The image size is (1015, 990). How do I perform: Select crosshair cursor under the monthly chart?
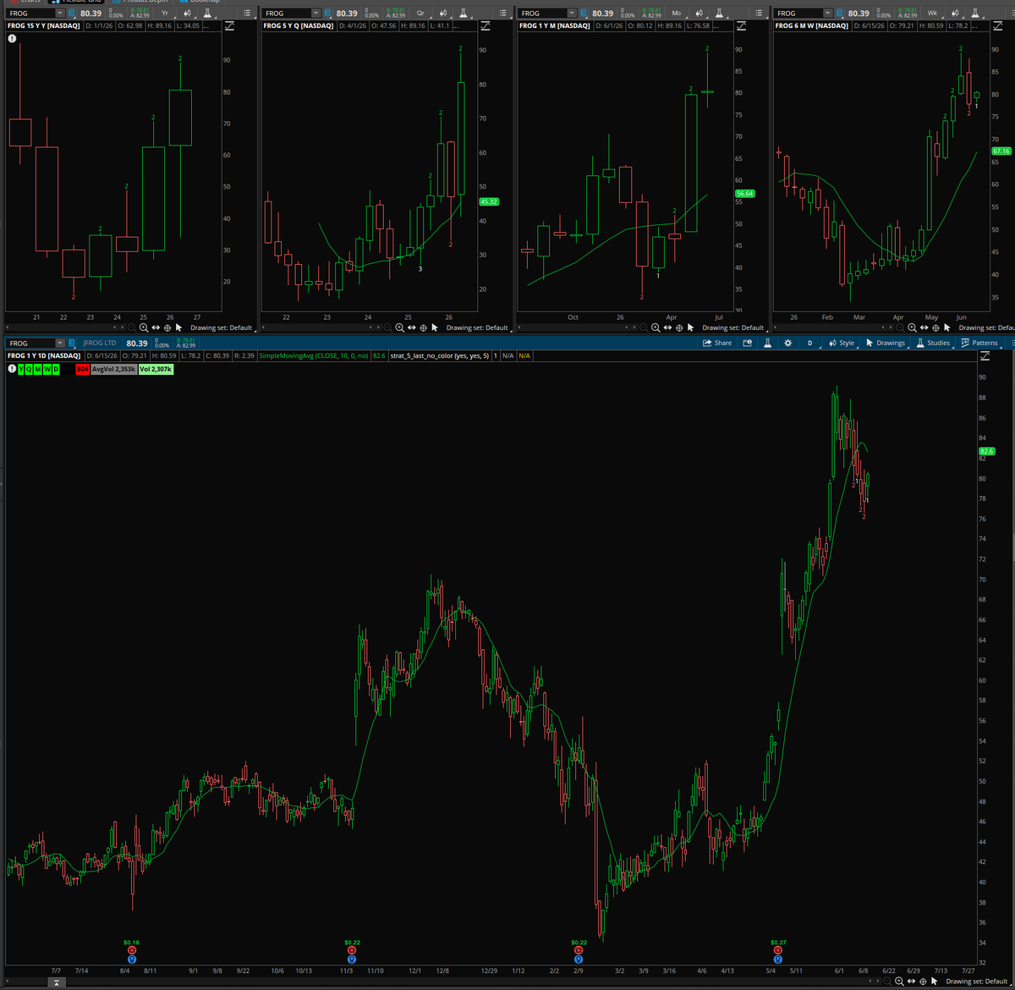click(679, 327)
